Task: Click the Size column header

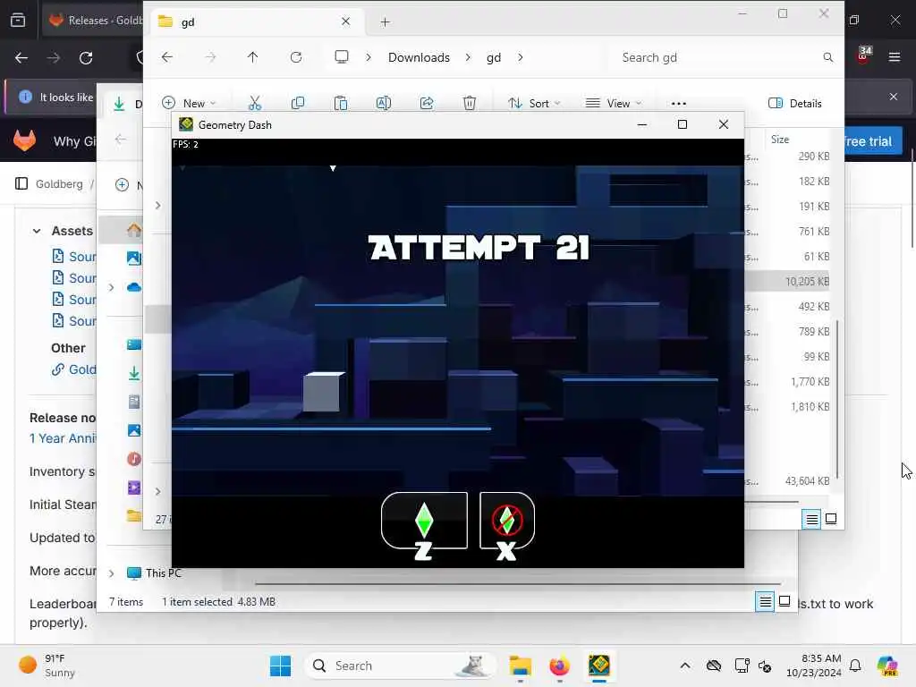Action: (780, 139)
